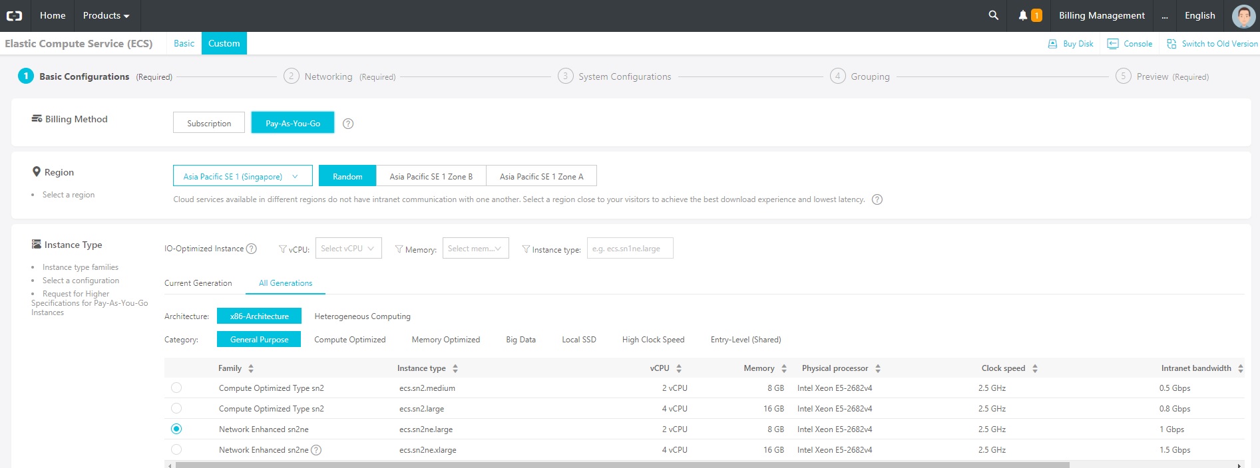Open the Select memory dropdown

(476, 248)
